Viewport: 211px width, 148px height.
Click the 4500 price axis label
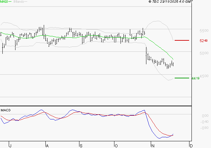point(204,76)
